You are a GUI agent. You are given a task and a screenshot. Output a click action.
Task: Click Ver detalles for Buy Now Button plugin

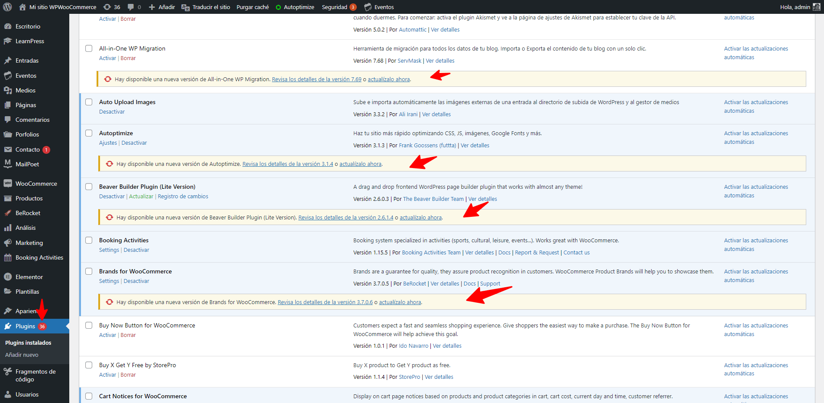coord(447,346)
